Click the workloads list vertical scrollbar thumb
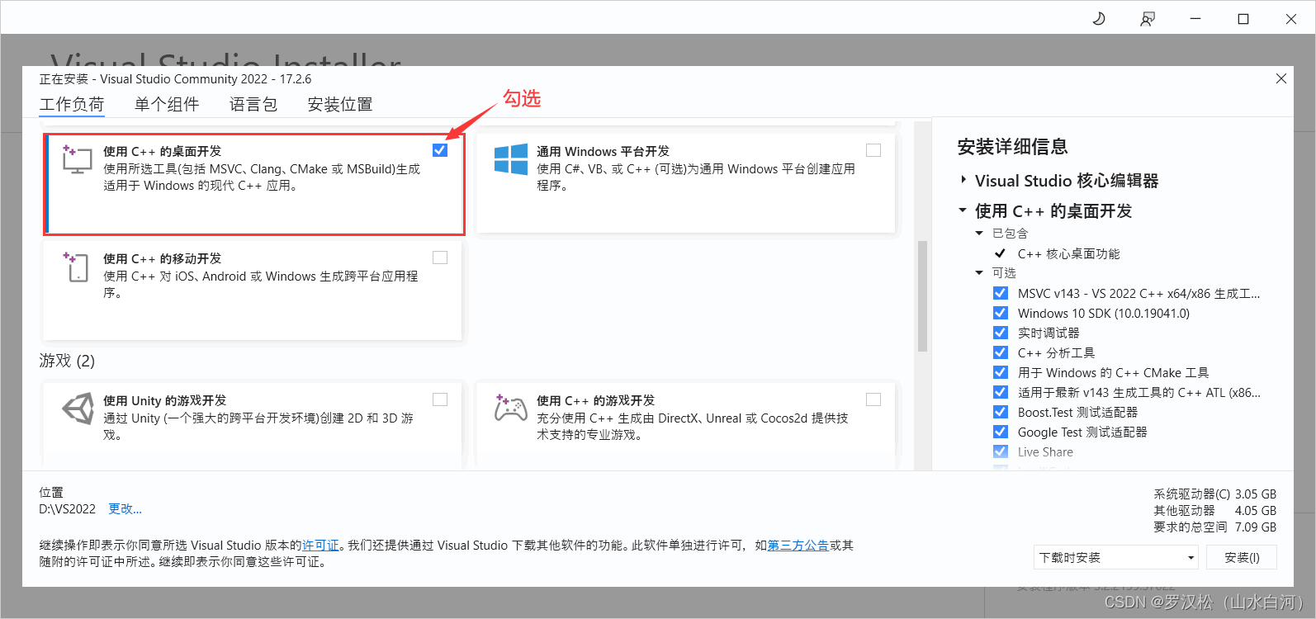This screenshot has width=1316, height=619. (922, 296)
